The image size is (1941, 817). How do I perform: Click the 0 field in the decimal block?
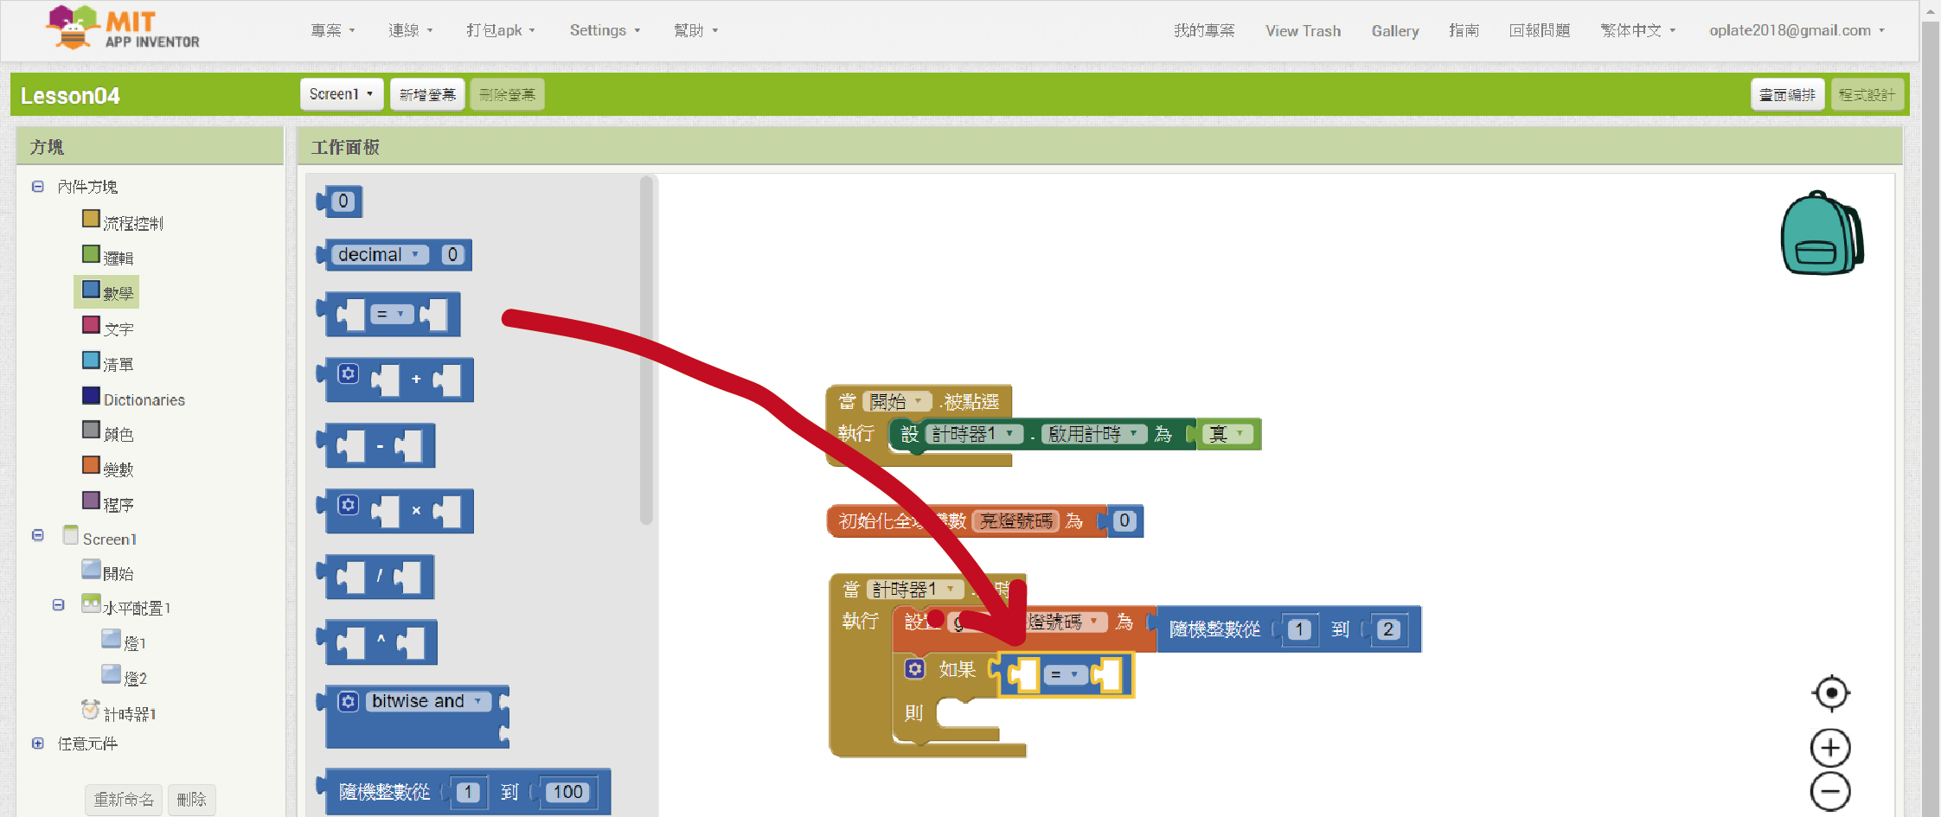coord(452,254)
